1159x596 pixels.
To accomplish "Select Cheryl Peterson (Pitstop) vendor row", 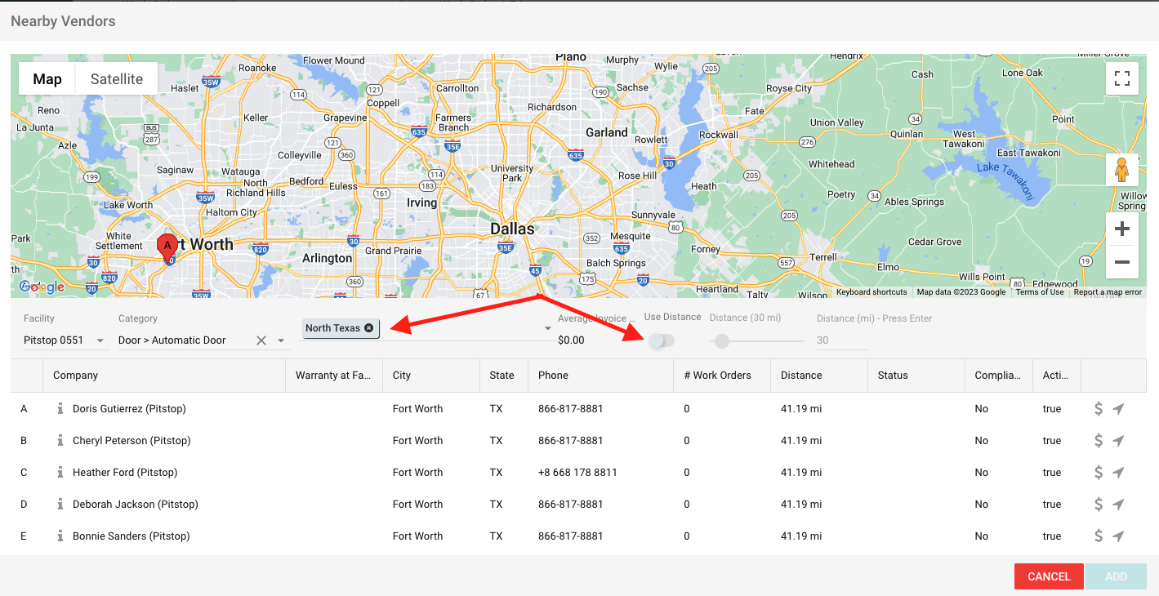I will tap(579, 441).
